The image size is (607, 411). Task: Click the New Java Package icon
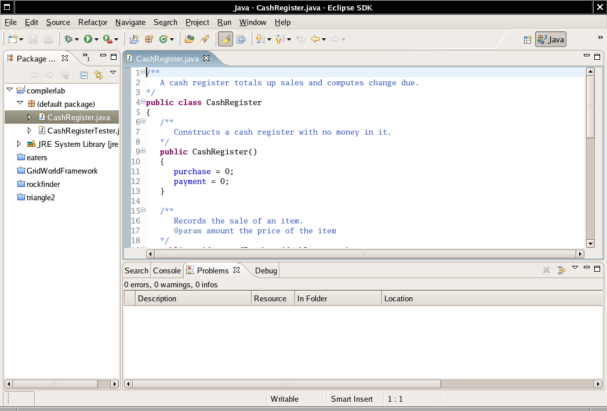148,39
